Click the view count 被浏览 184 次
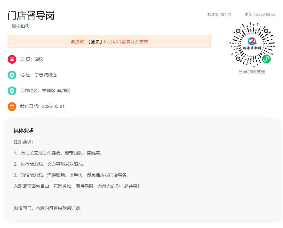Screen dimensions: 283x228 tap(219, 14)
